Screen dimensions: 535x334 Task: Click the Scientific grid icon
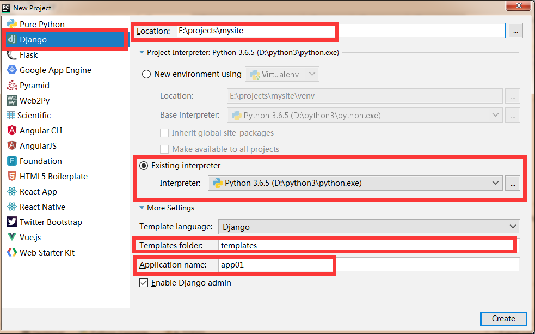(11, 115)
